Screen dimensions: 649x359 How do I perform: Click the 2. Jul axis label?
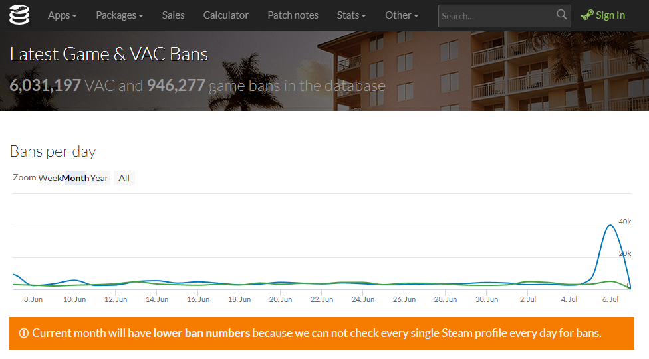[528, 299]
